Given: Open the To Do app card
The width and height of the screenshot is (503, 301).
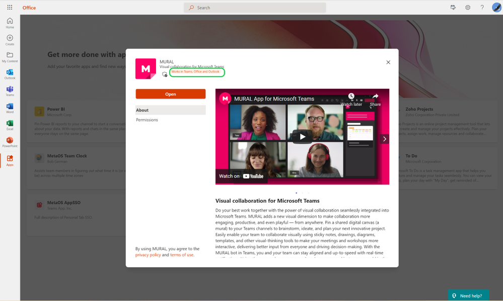Looking at the screenshot, I should pos(448,168).
